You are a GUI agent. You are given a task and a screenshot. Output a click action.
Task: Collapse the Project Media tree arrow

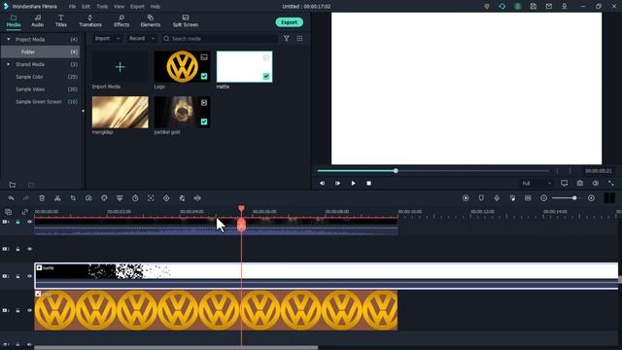tap(9, 39)
